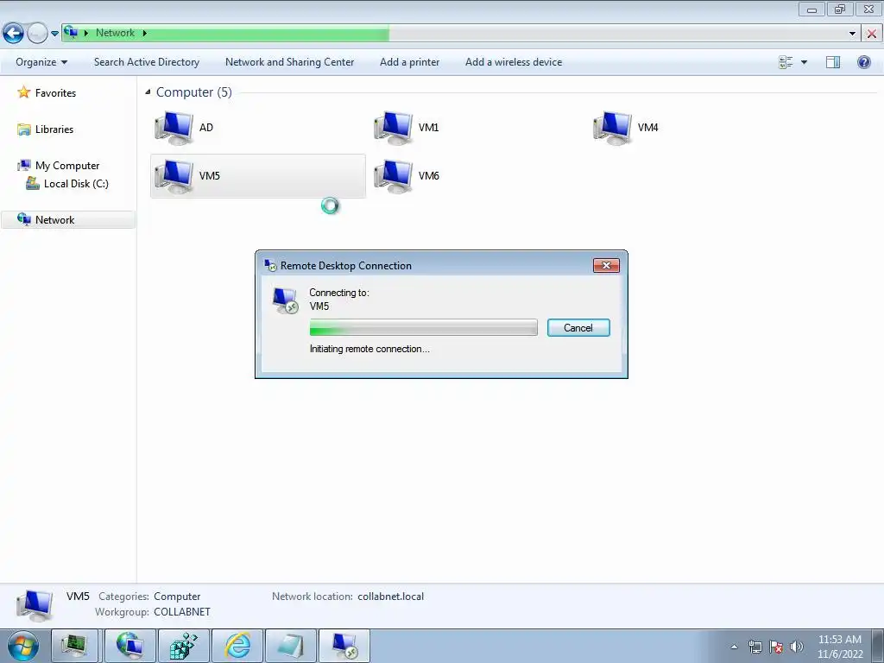Open Internet Explorer from taskbar

click(237, 646)
